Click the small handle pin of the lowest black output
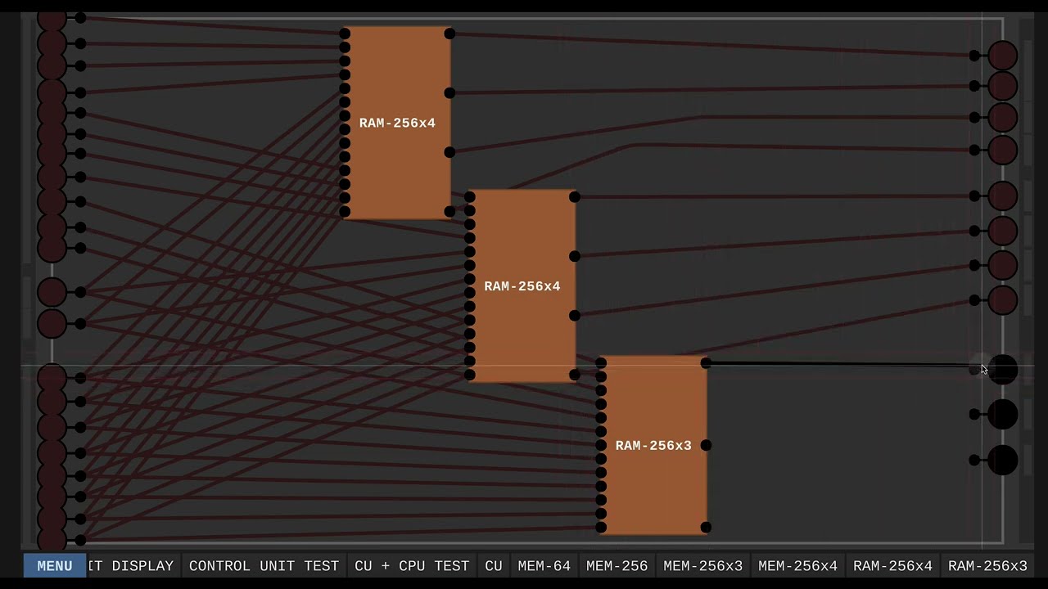 [x=974, y=461]
